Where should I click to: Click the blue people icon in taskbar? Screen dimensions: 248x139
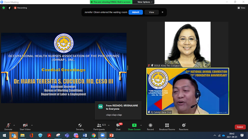pyautogui.click(x=40, y=135)
